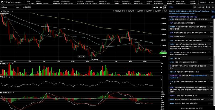The height and width of the screenshot is (110, 215).
Task: Click the header trade button beside login
Action: click(x=202, y=2)
